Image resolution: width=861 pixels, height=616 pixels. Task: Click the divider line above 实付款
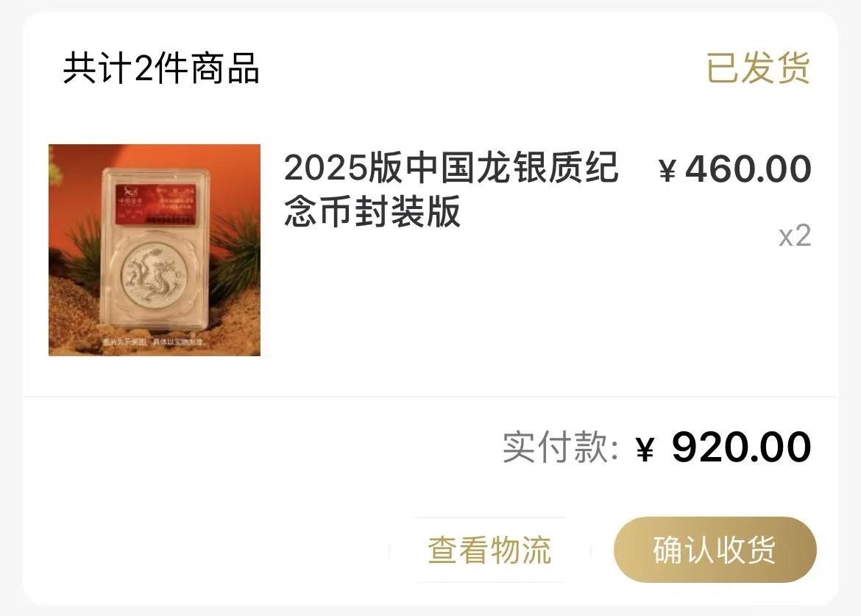click(430, 396)
